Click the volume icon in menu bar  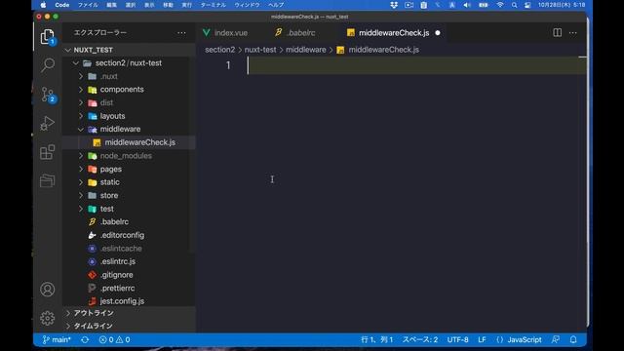coord(467,5)
